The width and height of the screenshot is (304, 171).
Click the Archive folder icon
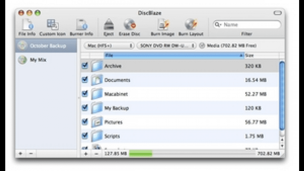tap(97, 66)
